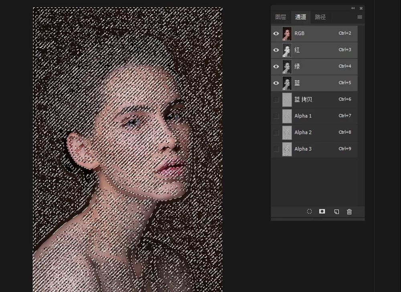
Task: Open the Channels panel flyout menu
Action: pos(360,17)
